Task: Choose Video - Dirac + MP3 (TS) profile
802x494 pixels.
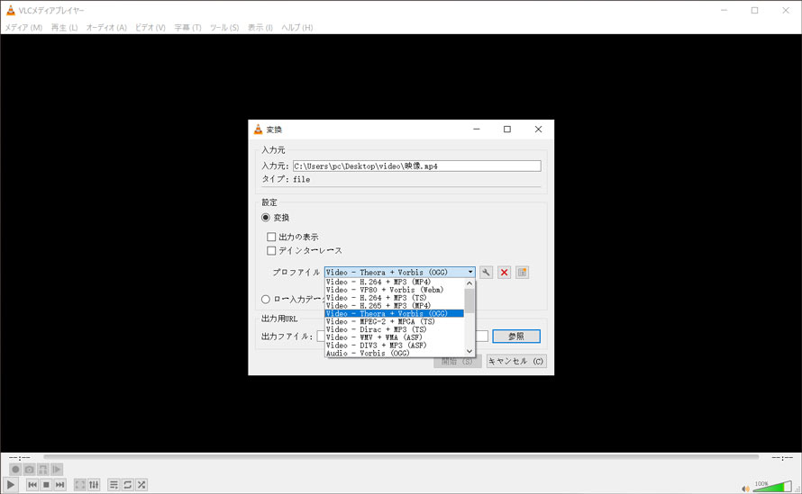Action: pyautogui.click(x=395, y=329)
